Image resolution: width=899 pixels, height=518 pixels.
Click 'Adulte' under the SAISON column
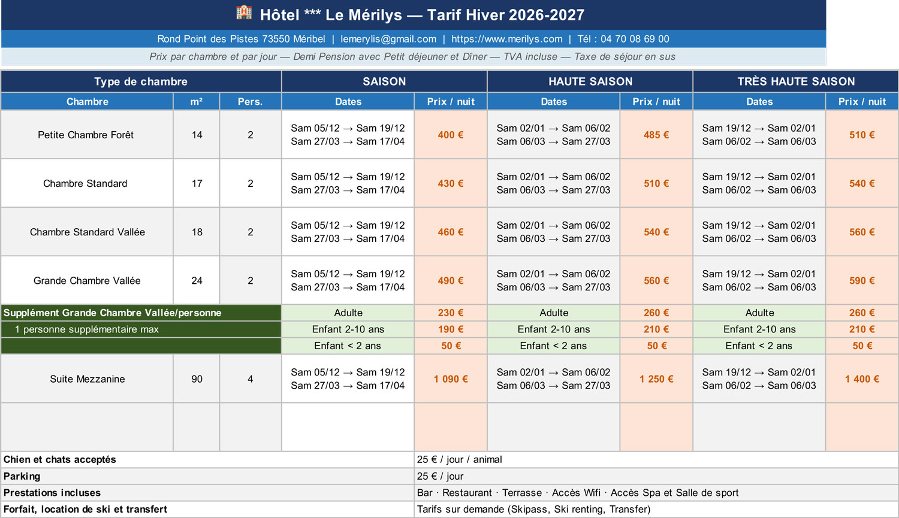click(348, 313)
